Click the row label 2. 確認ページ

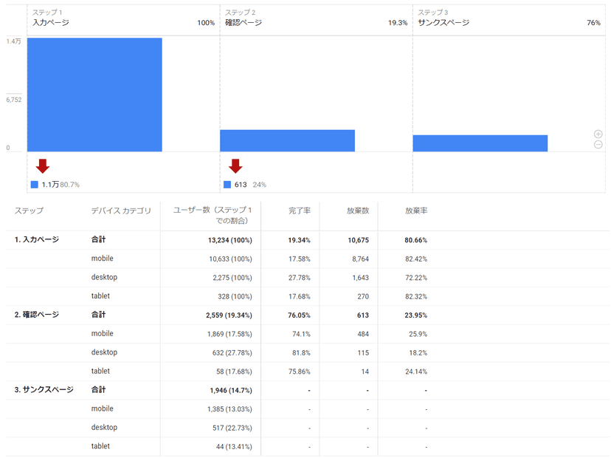(37, 315)
